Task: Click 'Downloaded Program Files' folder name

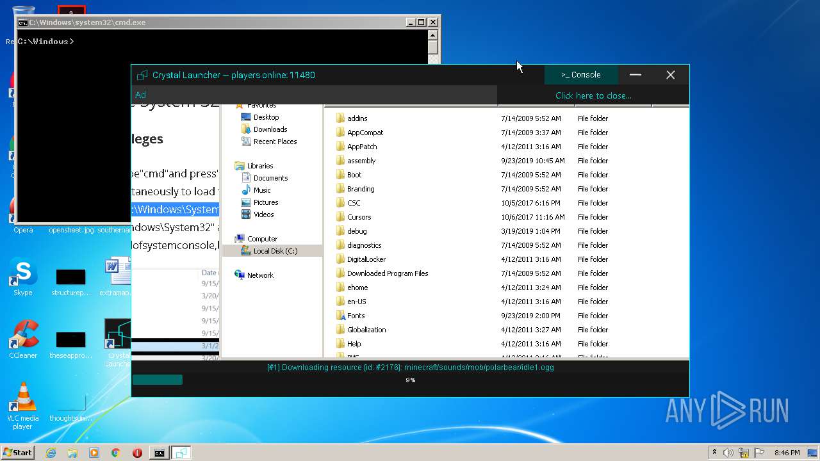Action: 388,273
